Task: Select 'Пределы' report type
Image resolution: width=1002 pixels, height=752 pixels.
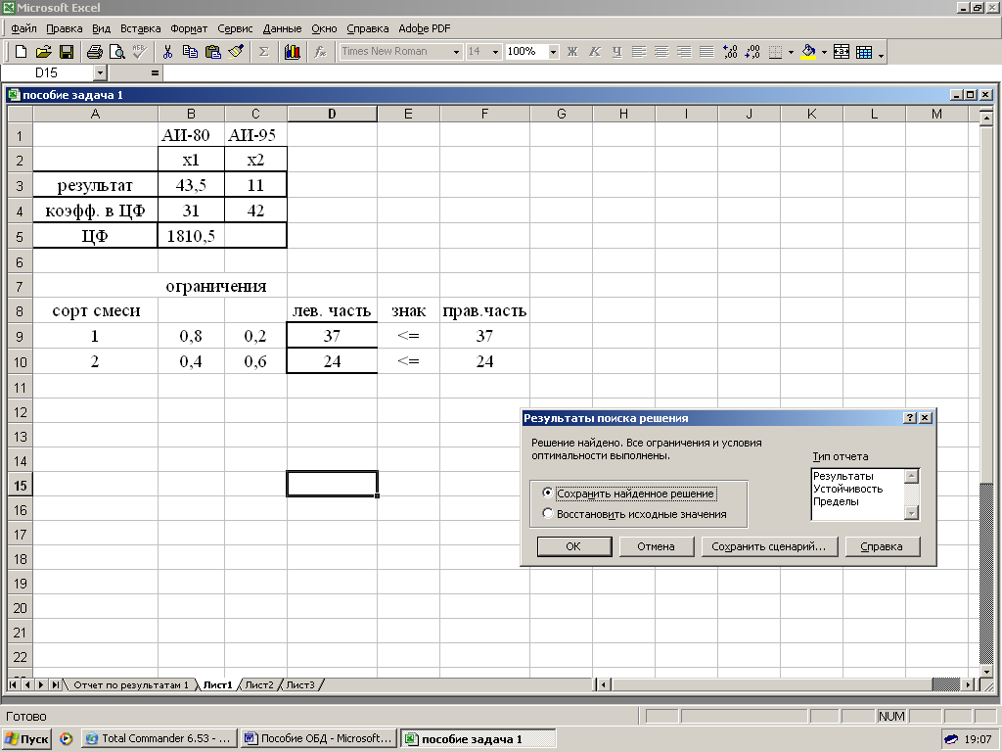Action: [836, 501]
